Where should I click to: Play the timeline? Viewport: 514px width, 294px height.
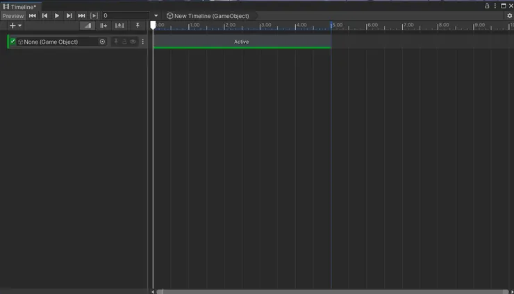[x=57, y=16]
